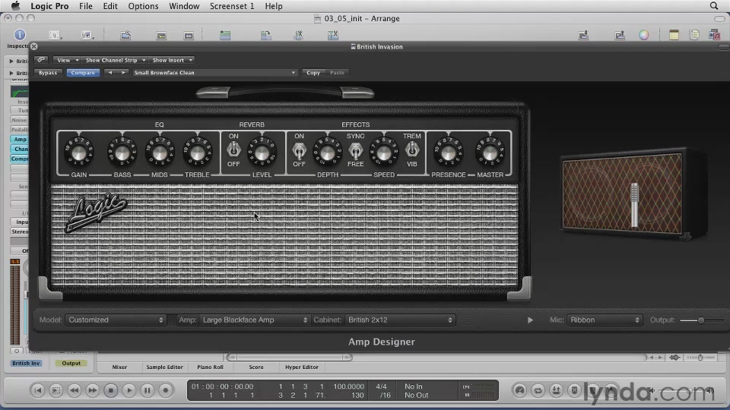
Task: Toggle the Bypass button
Action: pyautogui.click(x=48, y=73)
